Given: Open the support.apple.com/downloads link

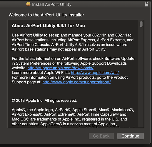Looking at the screenshot, I should click(61, 68).
